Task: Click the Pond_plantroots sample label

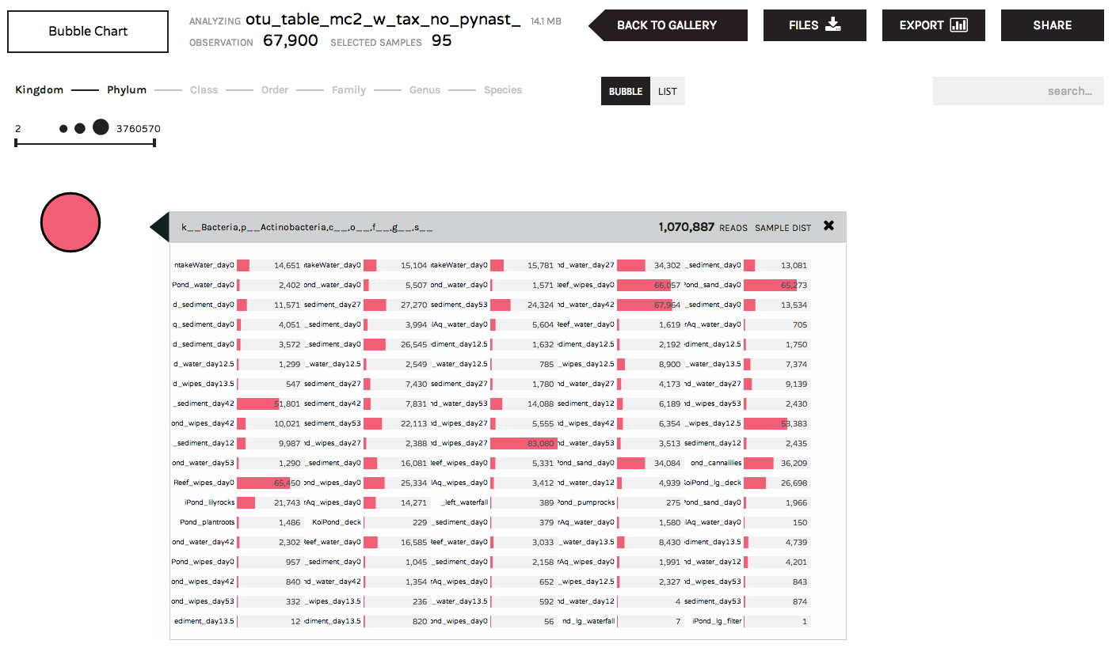Action: point(207,522)
